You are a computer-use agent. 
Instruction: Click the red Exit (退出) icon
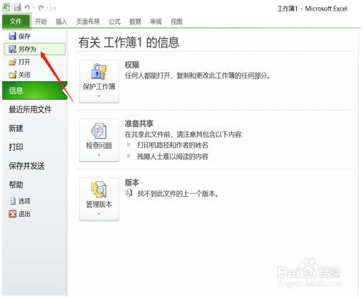tap(12, 214)
